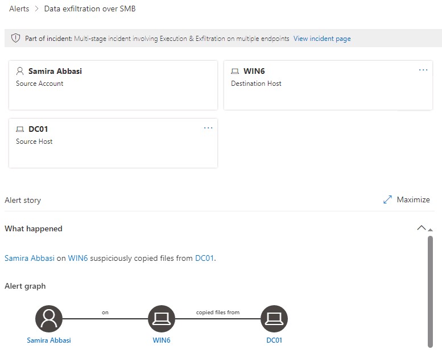Go back to Alerts in breadcrumb
Screen dimensions: 442x362
pos(19,9)
